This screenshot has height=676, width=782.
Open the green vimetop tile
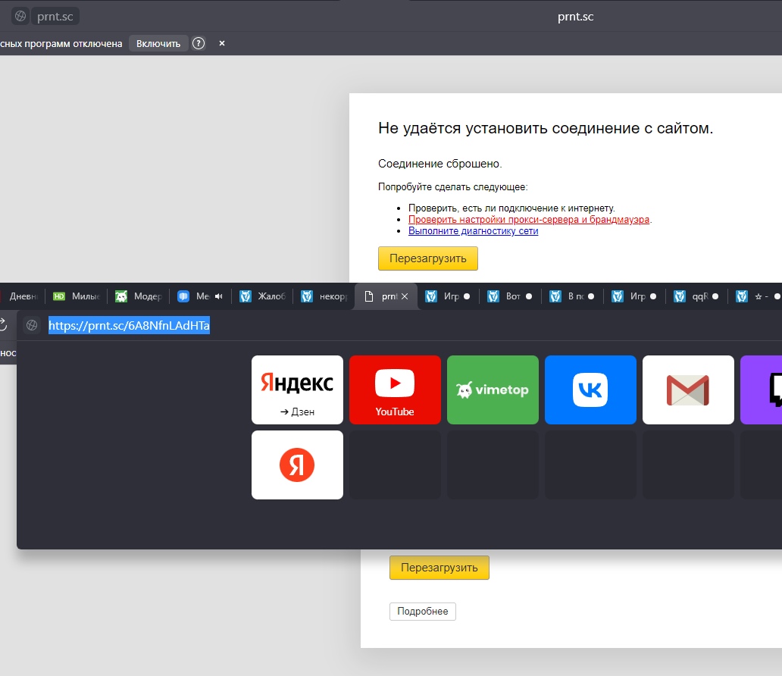tap(493, 390)
